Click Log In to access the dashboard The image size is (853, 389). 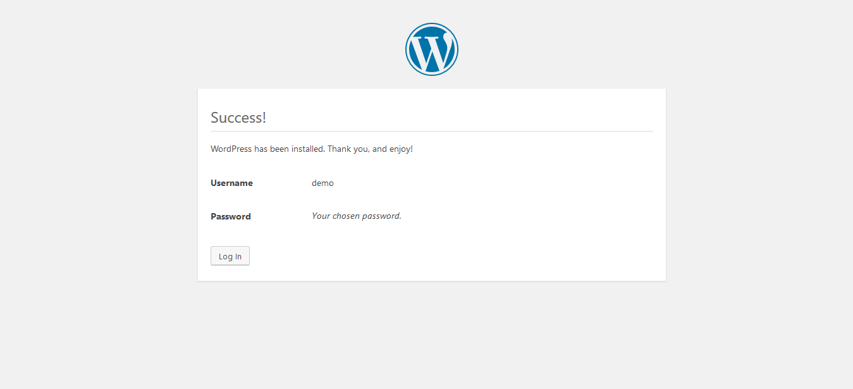tap(230, 256)
